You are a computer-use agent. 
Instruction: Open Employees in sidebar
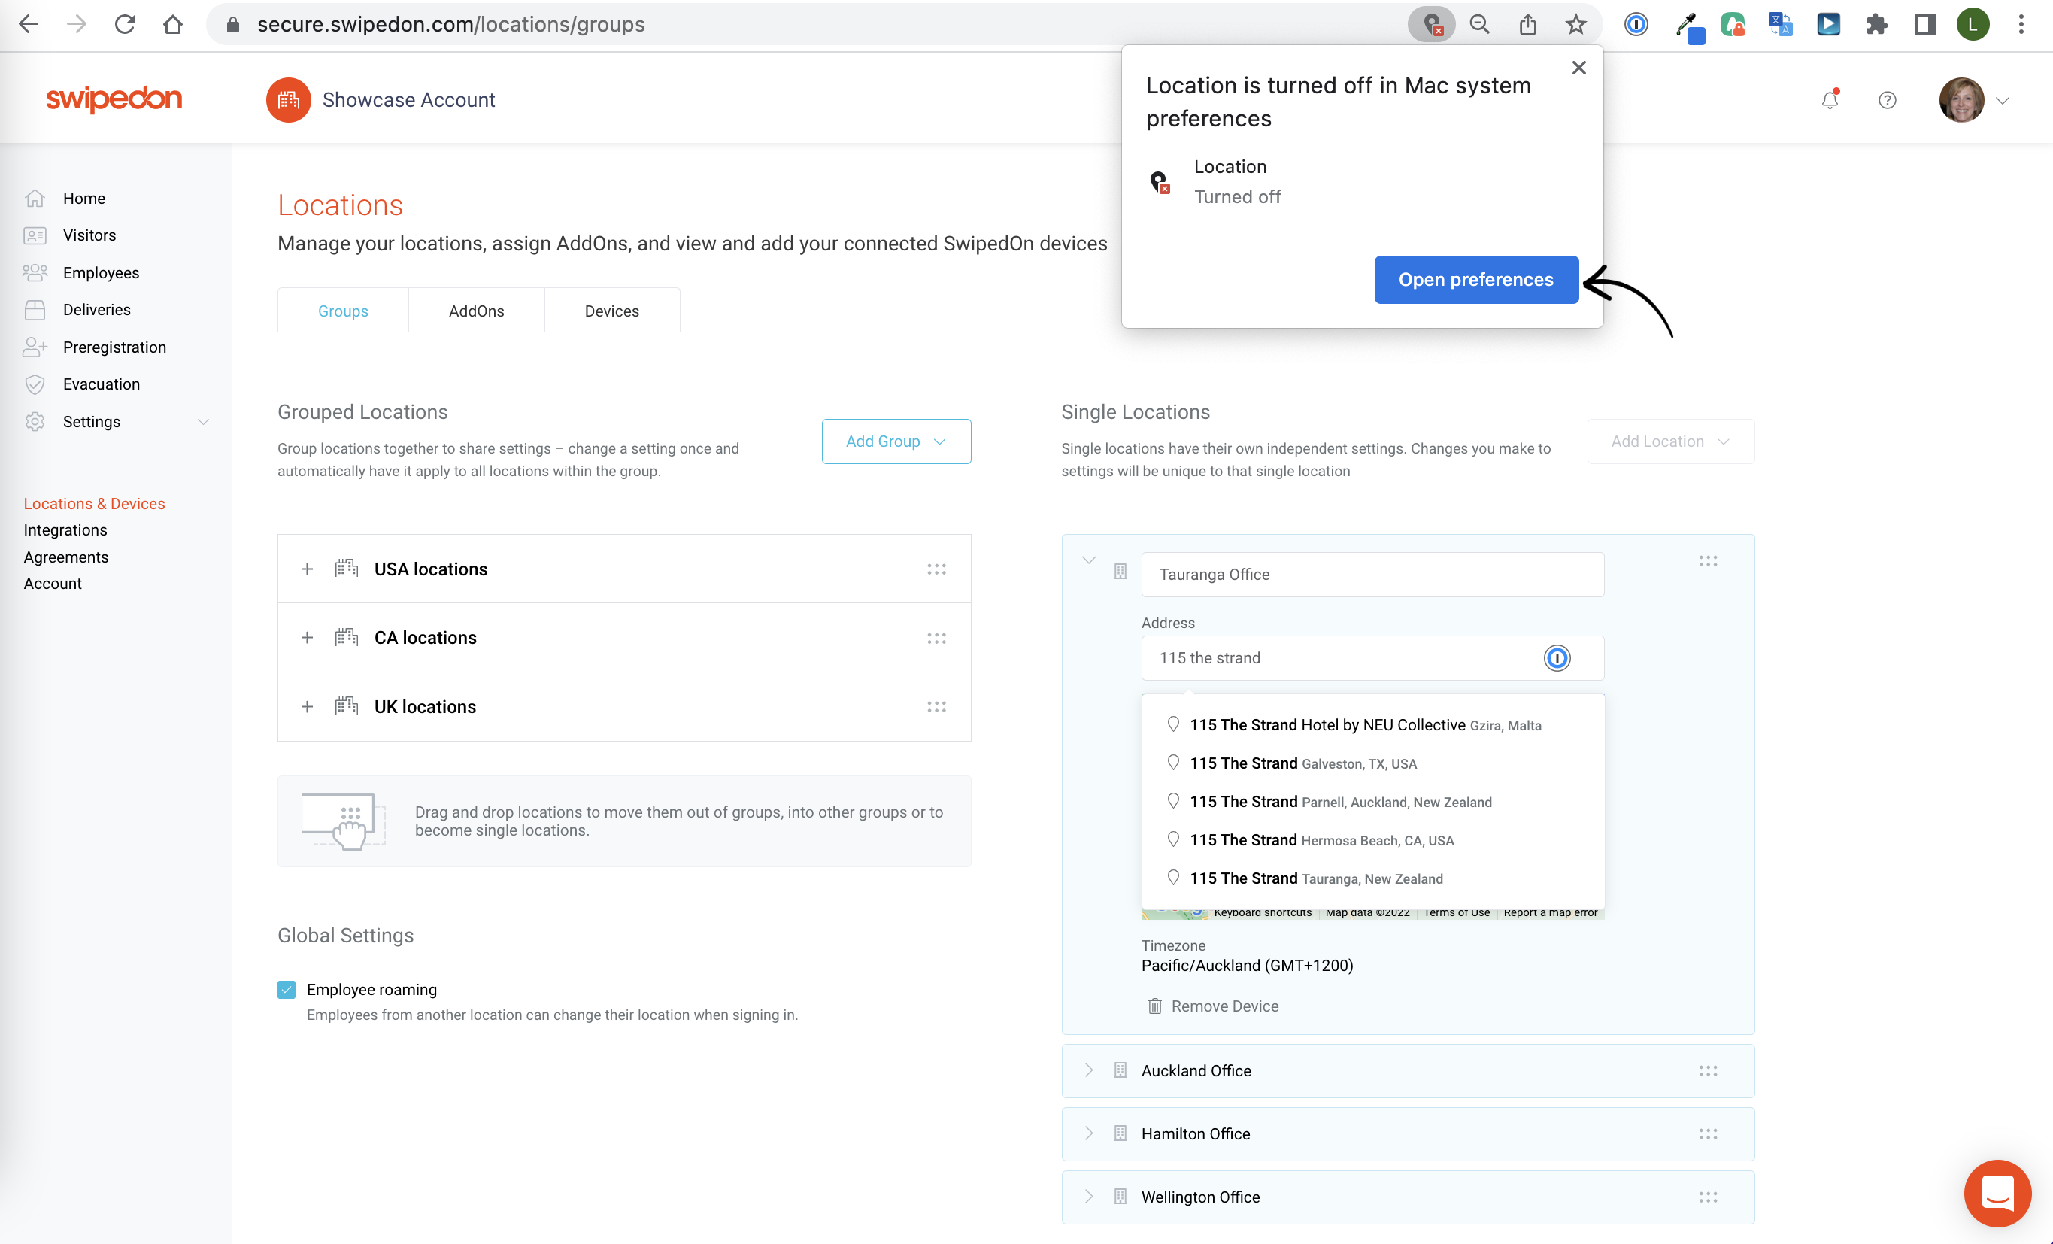click(x=101, y=272)
